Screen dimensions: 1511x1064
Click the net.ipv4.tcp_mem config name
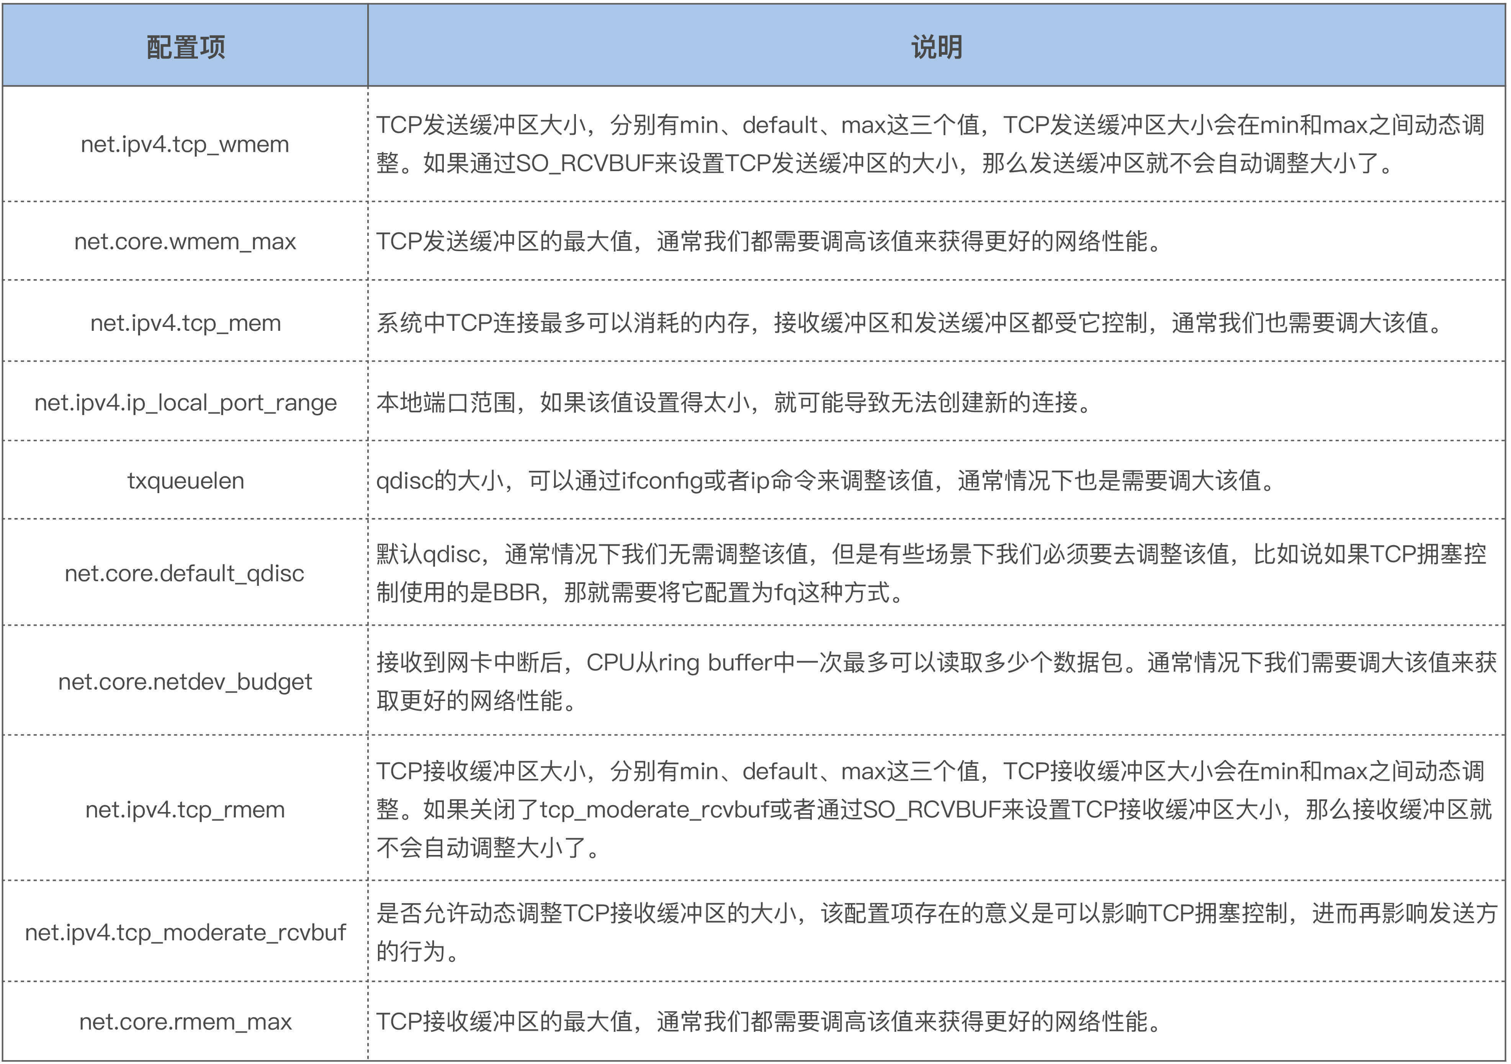[x=185, y=323]
